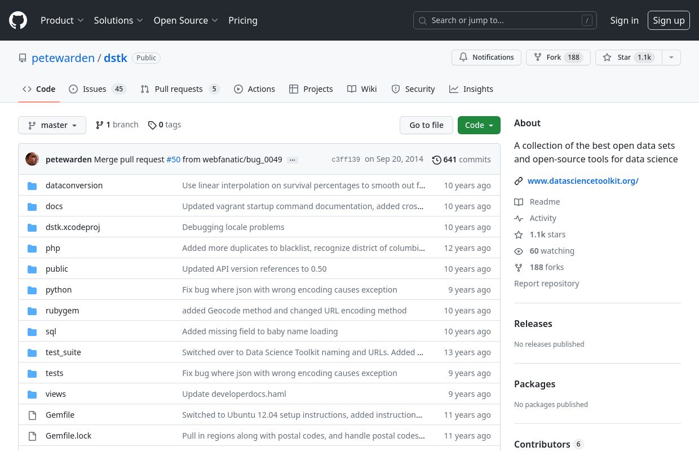Focus the Search or jump to field
The width and height of the screenshot is (699, 451).
(x=505, y=20)
